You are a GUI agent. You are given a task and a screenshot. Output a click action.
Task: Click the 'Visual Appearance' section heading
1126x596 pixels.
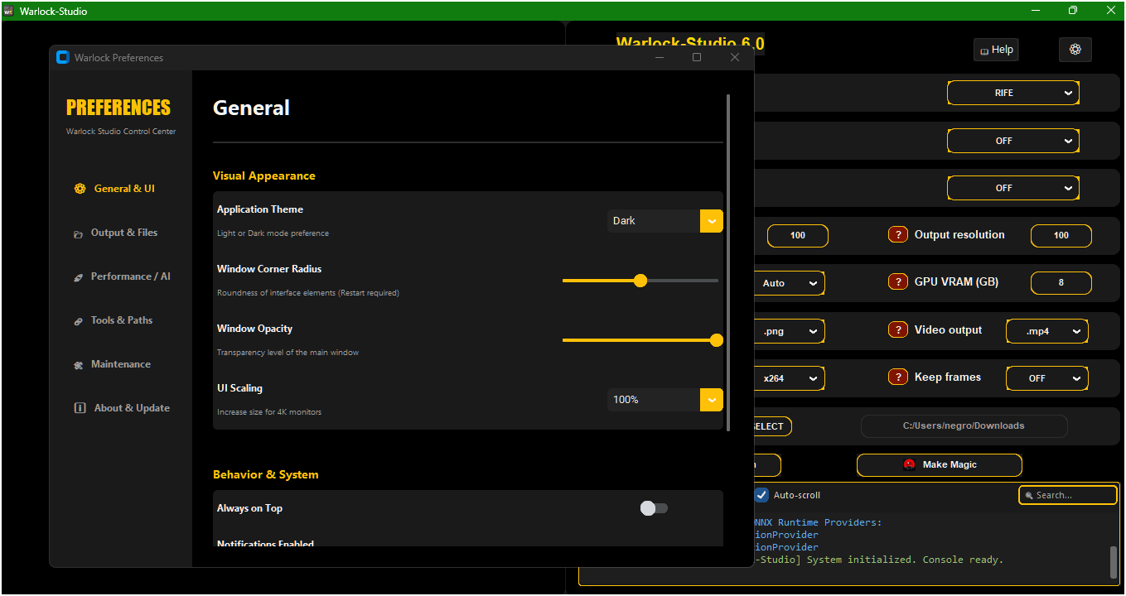click(264, 175)
